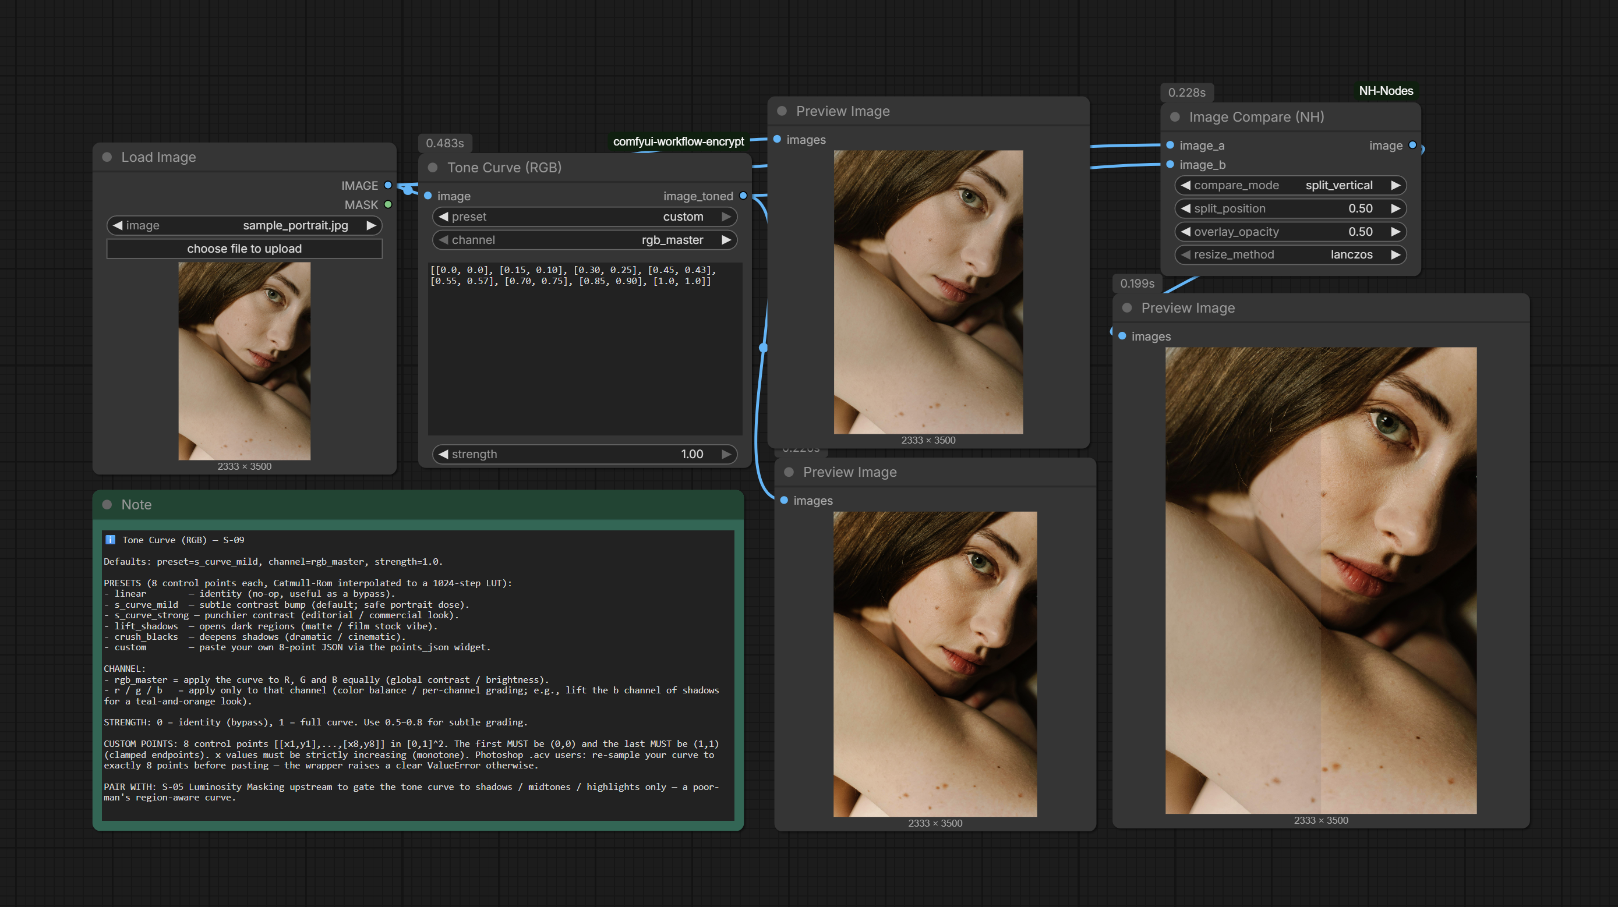
Task: Increase strength with the right arrow
Action: pos(726,454)
